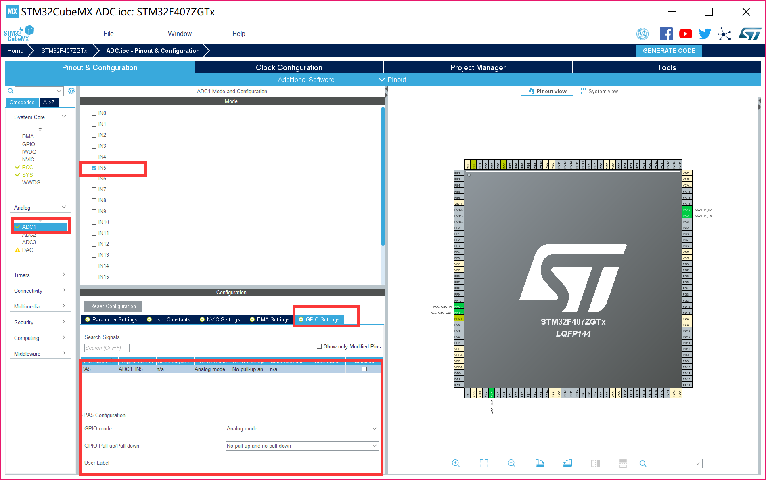Click the best-fit pinout view icon
766x480 pixels.
click(x=483, y=463)
